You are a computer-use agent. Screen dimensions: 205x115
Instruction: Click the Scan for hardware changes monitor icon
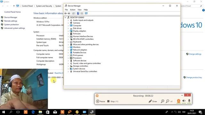[86, 13]
